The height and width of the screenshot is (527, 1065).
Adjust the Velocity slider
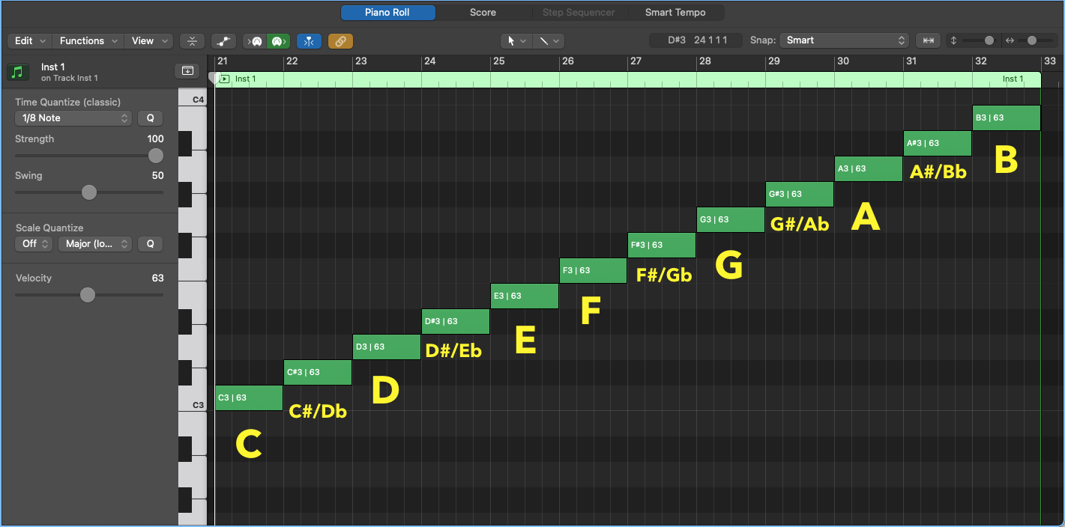[x=88, y=294]
